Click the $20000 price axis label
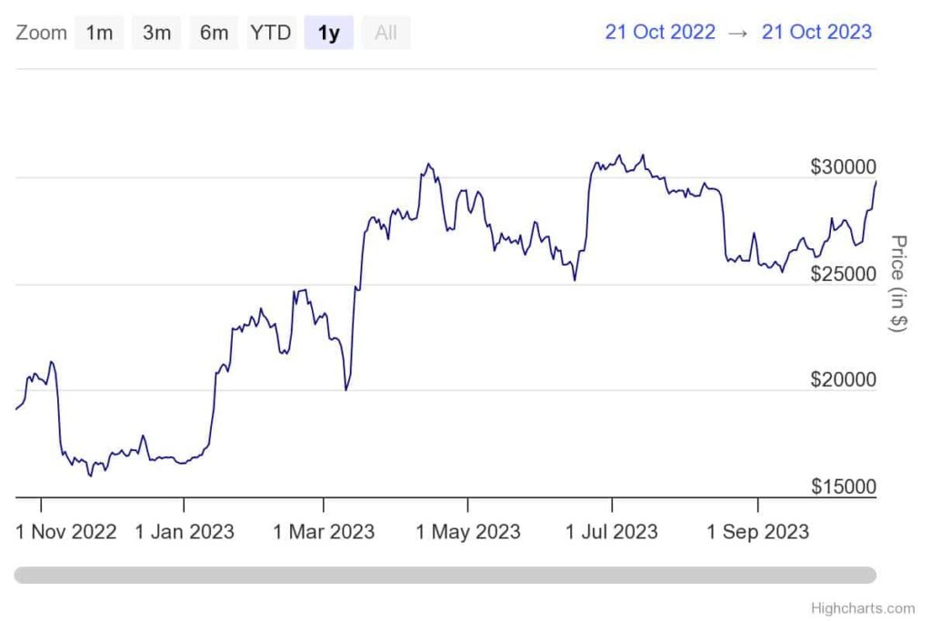Screen dimensions: 931x621 pyautogui.click(x=844, y=380)
